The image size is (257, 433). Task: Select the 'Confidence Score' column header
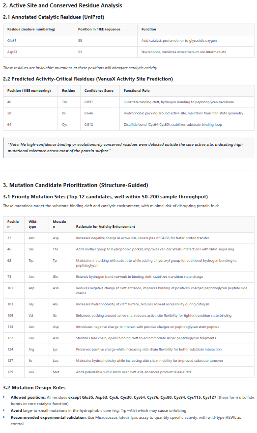coord(99,90)
